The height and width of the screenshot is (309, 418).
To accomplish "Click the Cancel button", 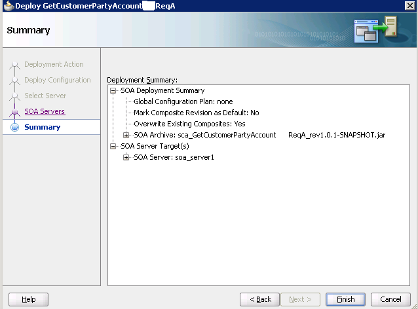I will click(x=390, y=299).
